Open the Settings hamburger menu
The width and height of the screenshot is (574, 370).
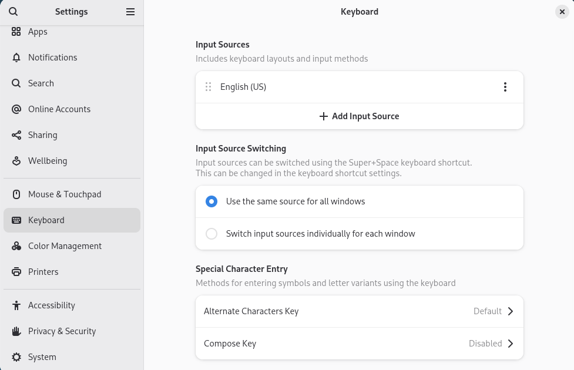pyautogui.click(x=130, y=12)
